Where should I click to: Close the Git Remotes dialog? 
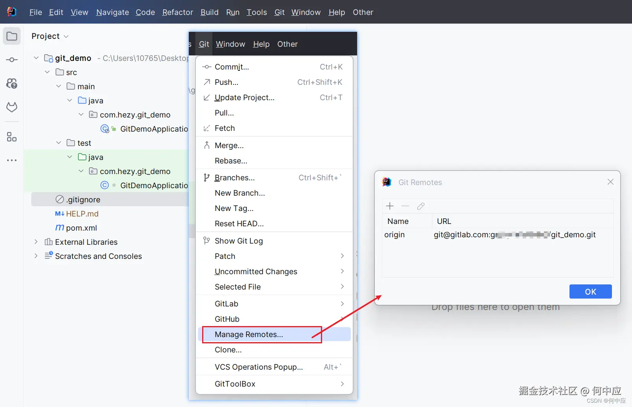click(x=610, y=182)
